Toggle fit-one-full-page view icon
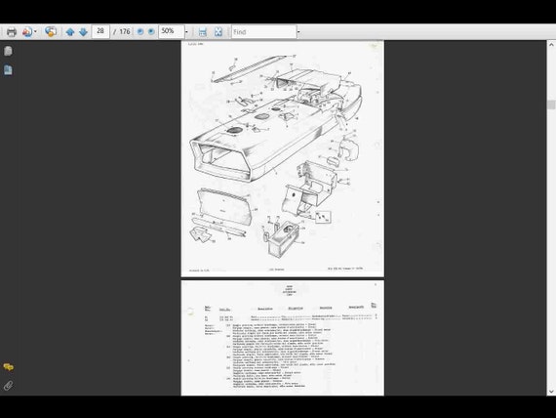Viewport: 556px width, 418px height. point(218,32)
